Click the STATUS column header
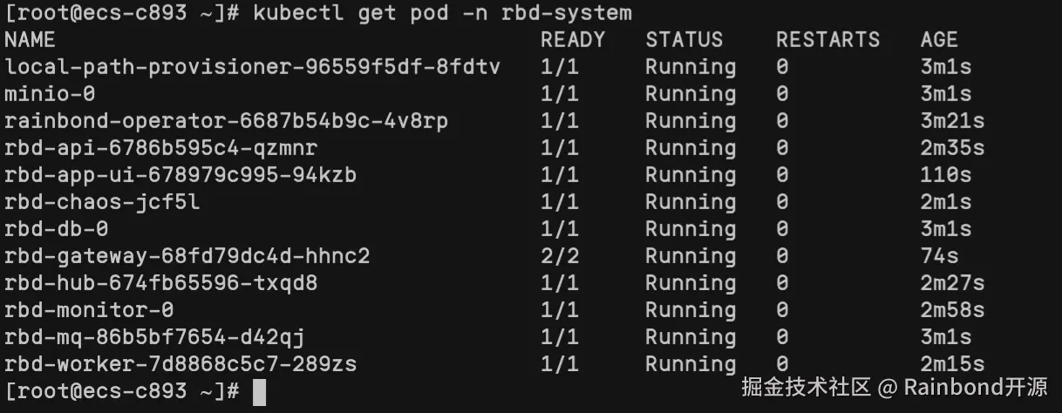 684,40
